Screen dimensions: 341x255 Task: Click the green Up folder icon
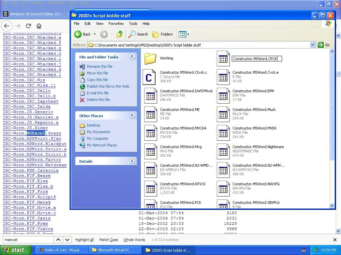(120, 34)
